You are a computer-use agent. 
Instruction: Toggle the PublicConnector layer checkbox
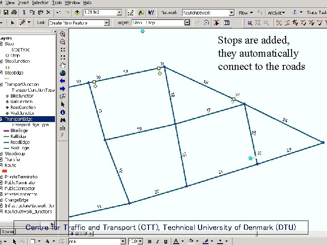coord(1,188)
